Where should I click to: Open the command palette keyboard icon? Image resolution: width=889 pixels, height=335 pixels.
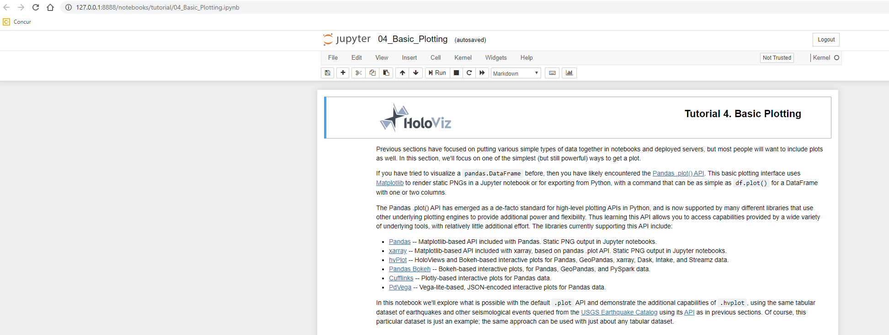552,73
